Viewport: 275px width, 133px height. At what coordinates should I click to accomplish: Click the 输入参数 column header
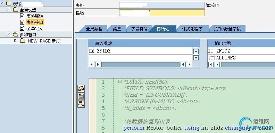144,43
